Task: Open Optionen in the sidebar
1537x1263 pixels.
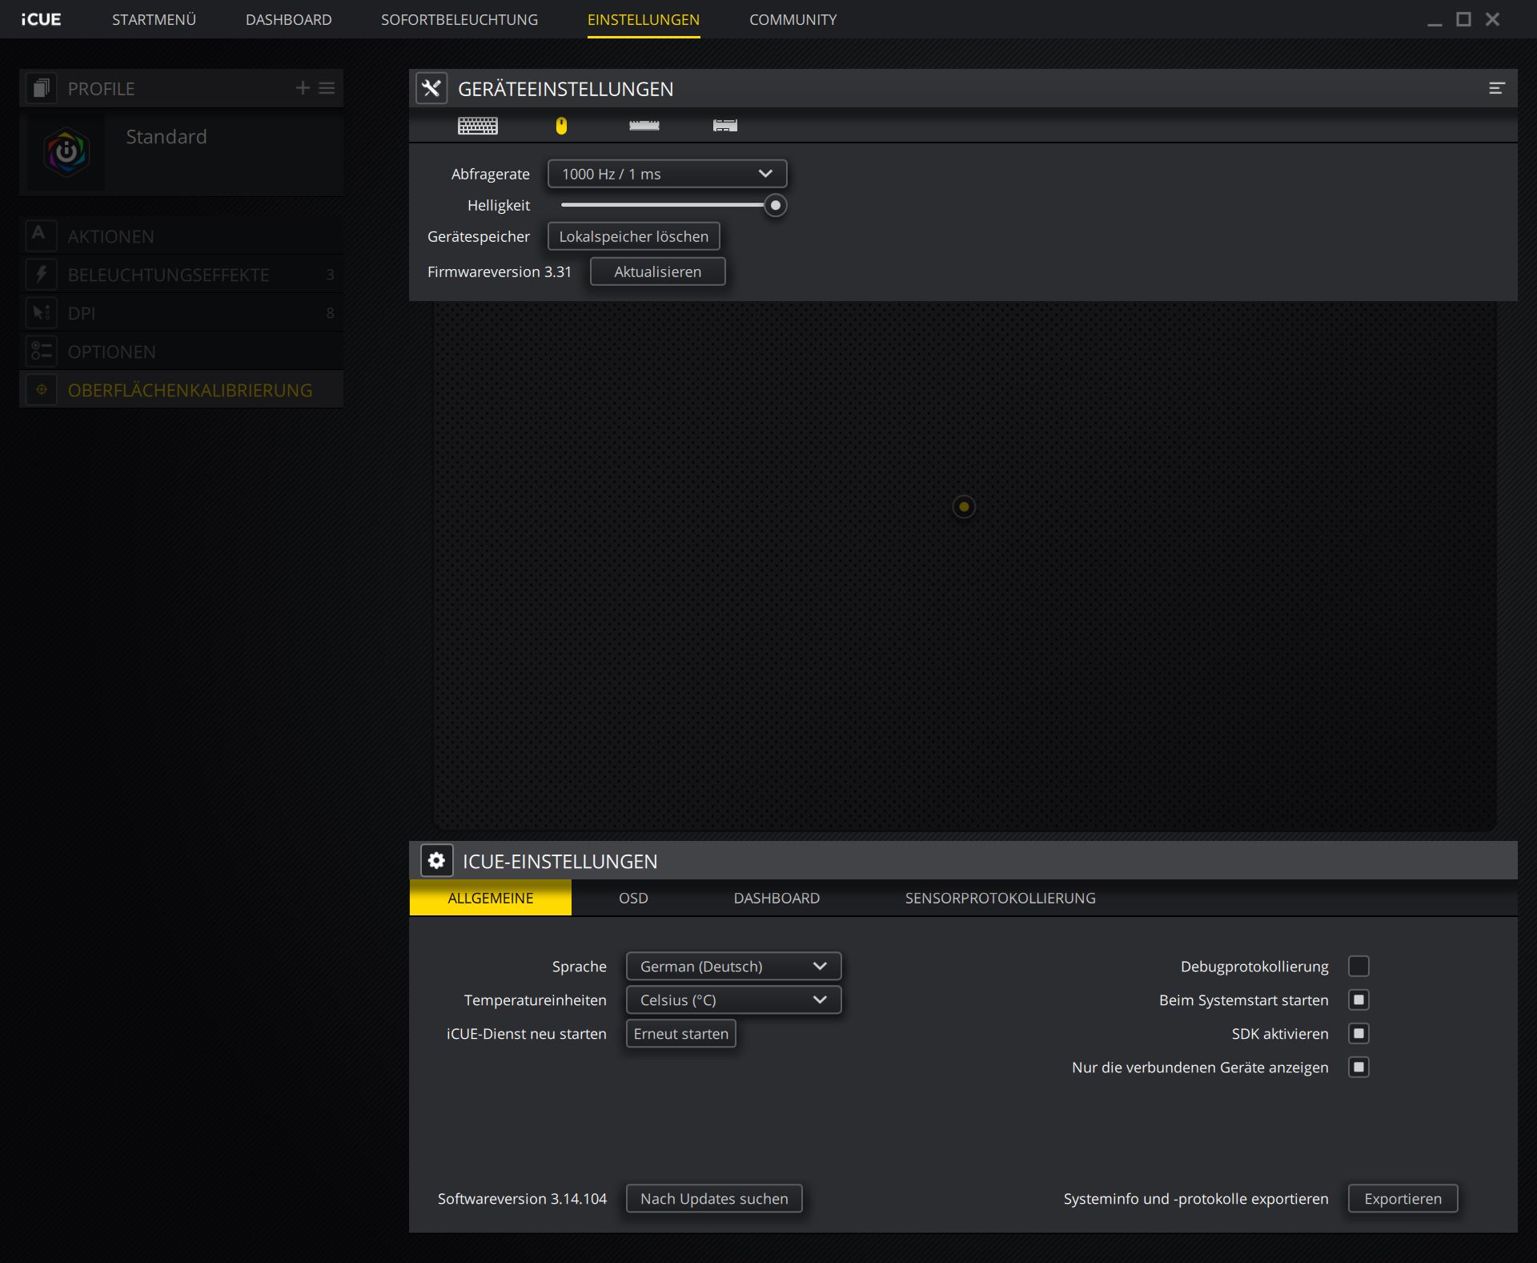Action: pyautogui.click(x=182, y=352)
